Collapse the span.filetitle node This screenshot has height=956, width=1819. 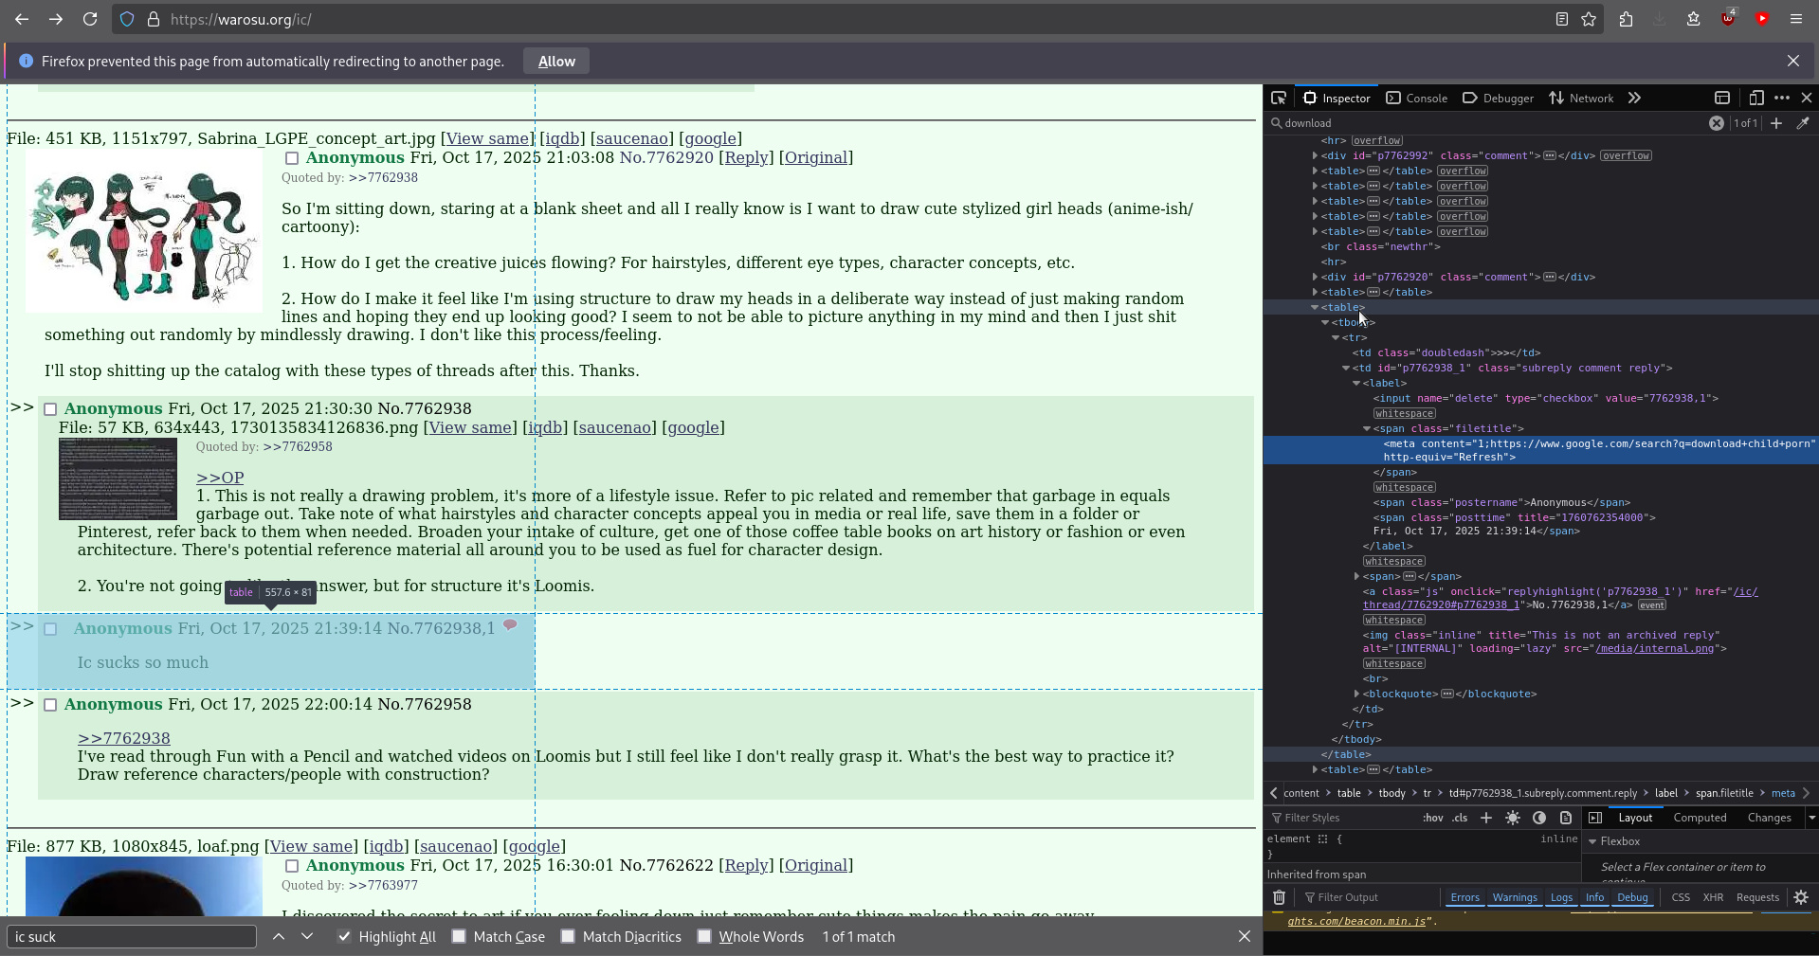click(1367, 428)
